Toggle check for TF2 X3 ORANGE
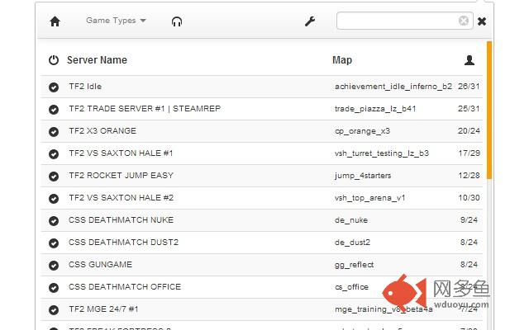The width and height of the screenshot is (529, 330). click(54, 132)
